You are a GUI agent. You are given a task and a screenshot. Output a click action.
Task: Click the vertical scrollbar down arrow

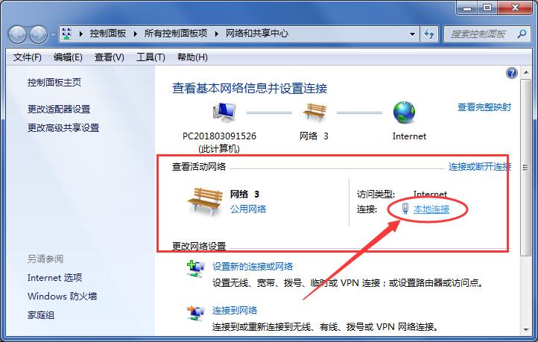(x=525, y=330)
